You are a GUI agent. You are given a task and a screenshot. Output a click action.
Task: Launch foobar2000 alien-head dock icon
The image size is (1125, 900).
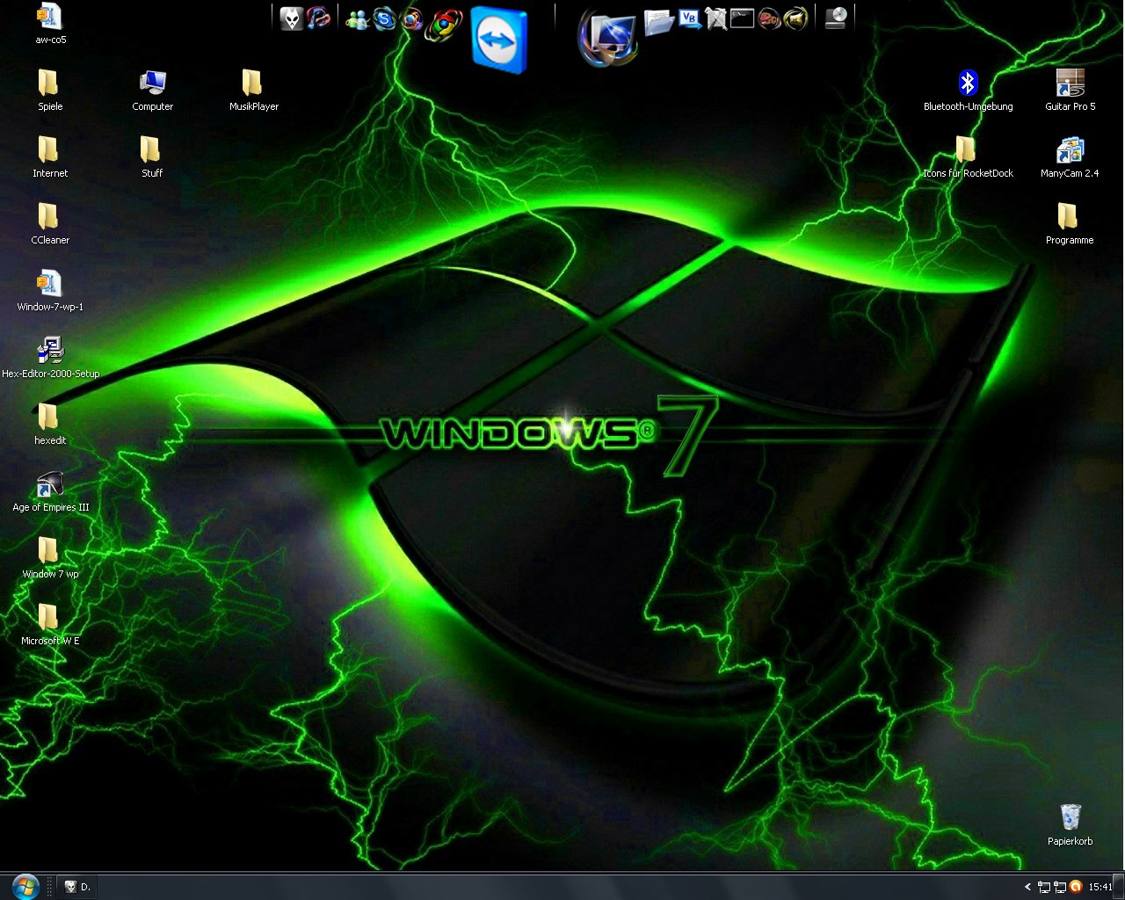click(292, 18)
